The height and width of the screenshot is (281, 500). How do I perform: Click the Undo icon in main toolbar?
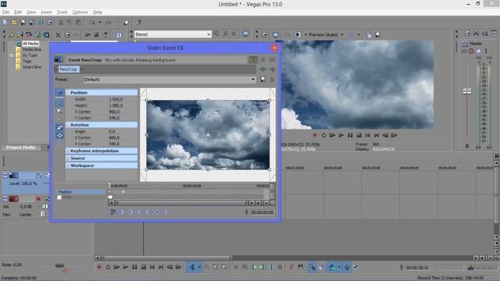coord(92,23)
